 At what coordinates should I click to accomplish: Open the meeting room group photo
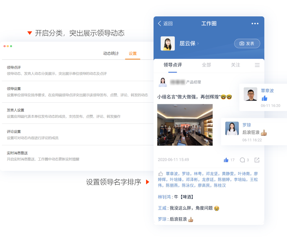coord(185,125)
